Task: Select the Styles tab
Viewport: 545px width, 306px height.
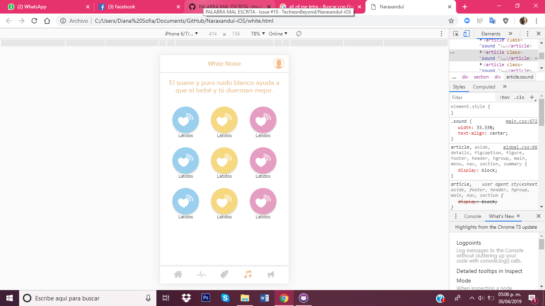Action: [459, 86]
